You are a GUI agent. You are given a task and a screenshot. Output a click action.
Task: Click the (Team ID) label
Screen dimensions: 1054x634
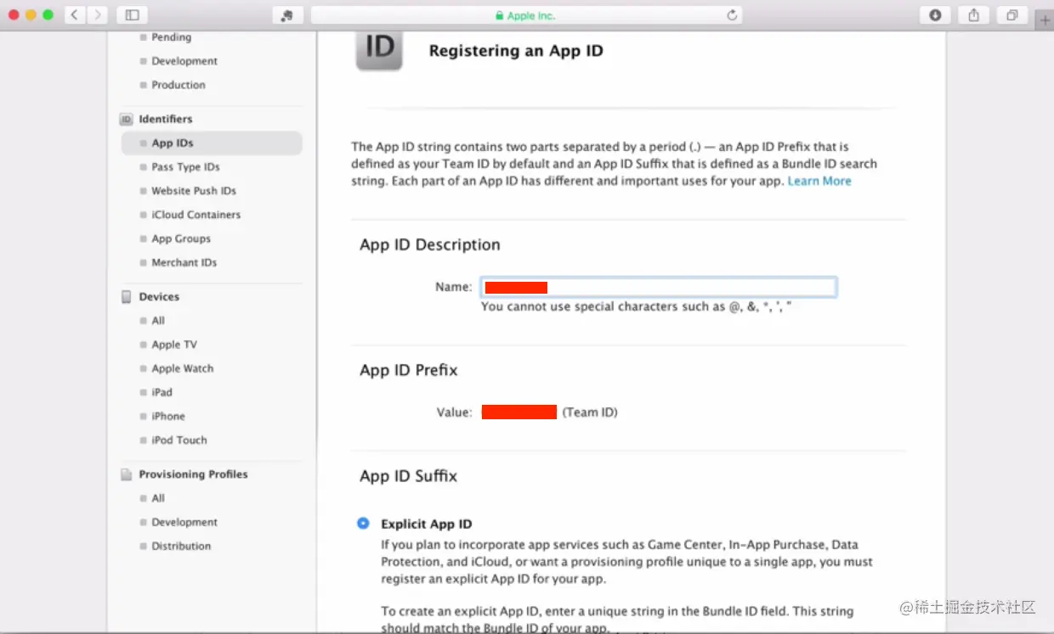[590, 412]
